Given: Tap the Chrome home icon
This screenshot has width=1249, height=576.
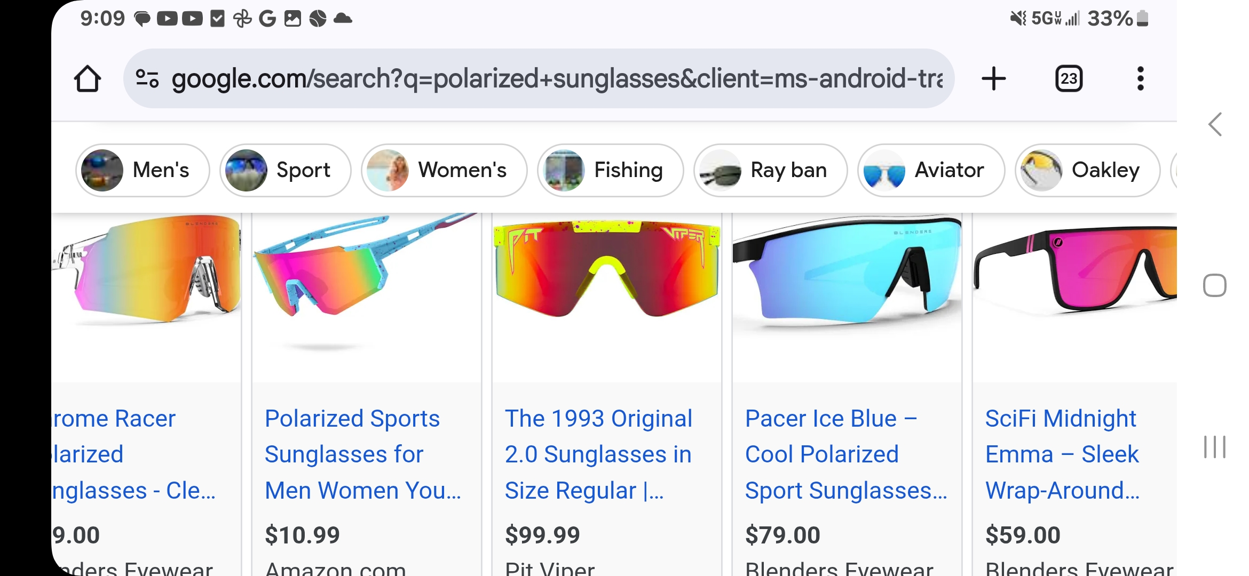Looking at the screenshot, I should pyautogui.click(x=88, y=79).
